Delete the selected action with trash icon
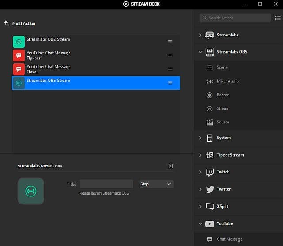 coord(171,165)
